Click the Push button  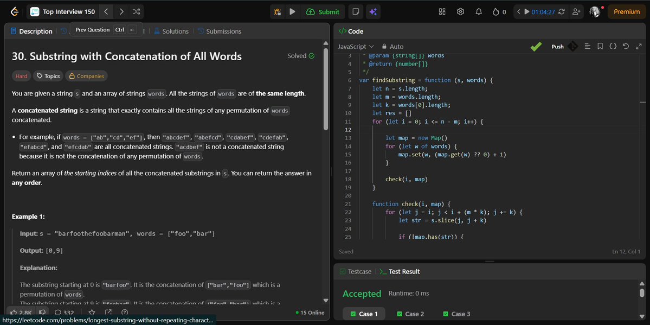coord(557,47)
